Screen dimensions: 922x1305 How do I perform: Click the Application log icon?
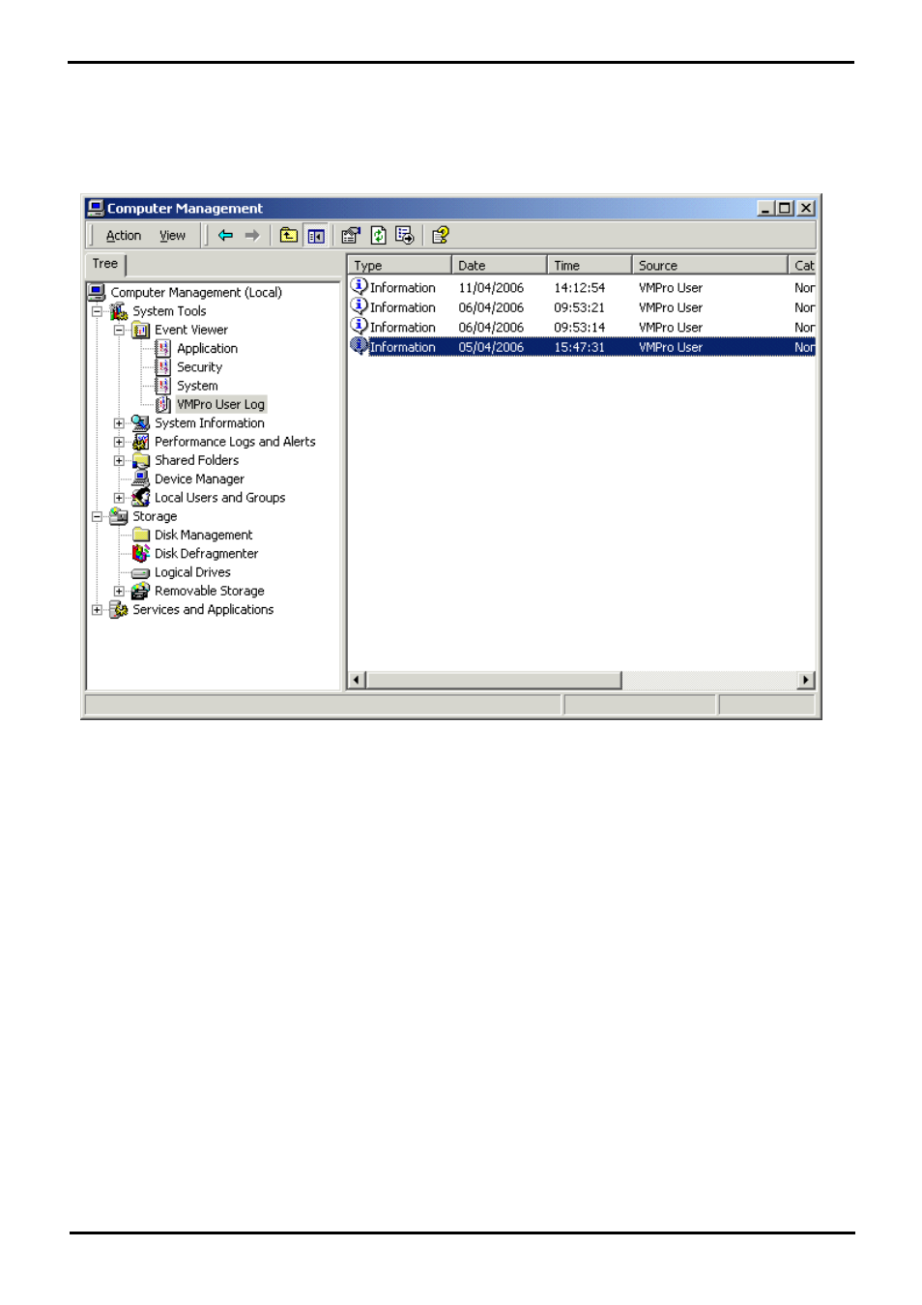tap(163, 348)
